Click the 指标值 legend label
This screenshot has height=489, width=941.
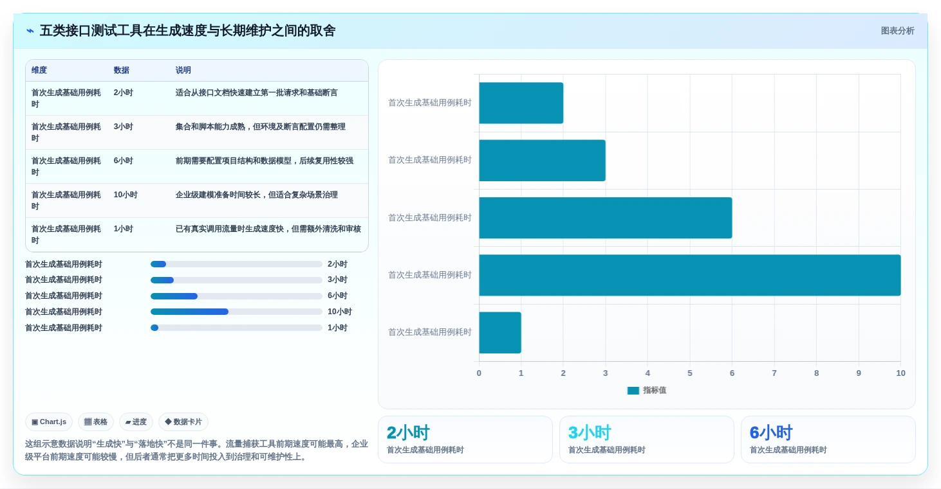tap(655, 391)
